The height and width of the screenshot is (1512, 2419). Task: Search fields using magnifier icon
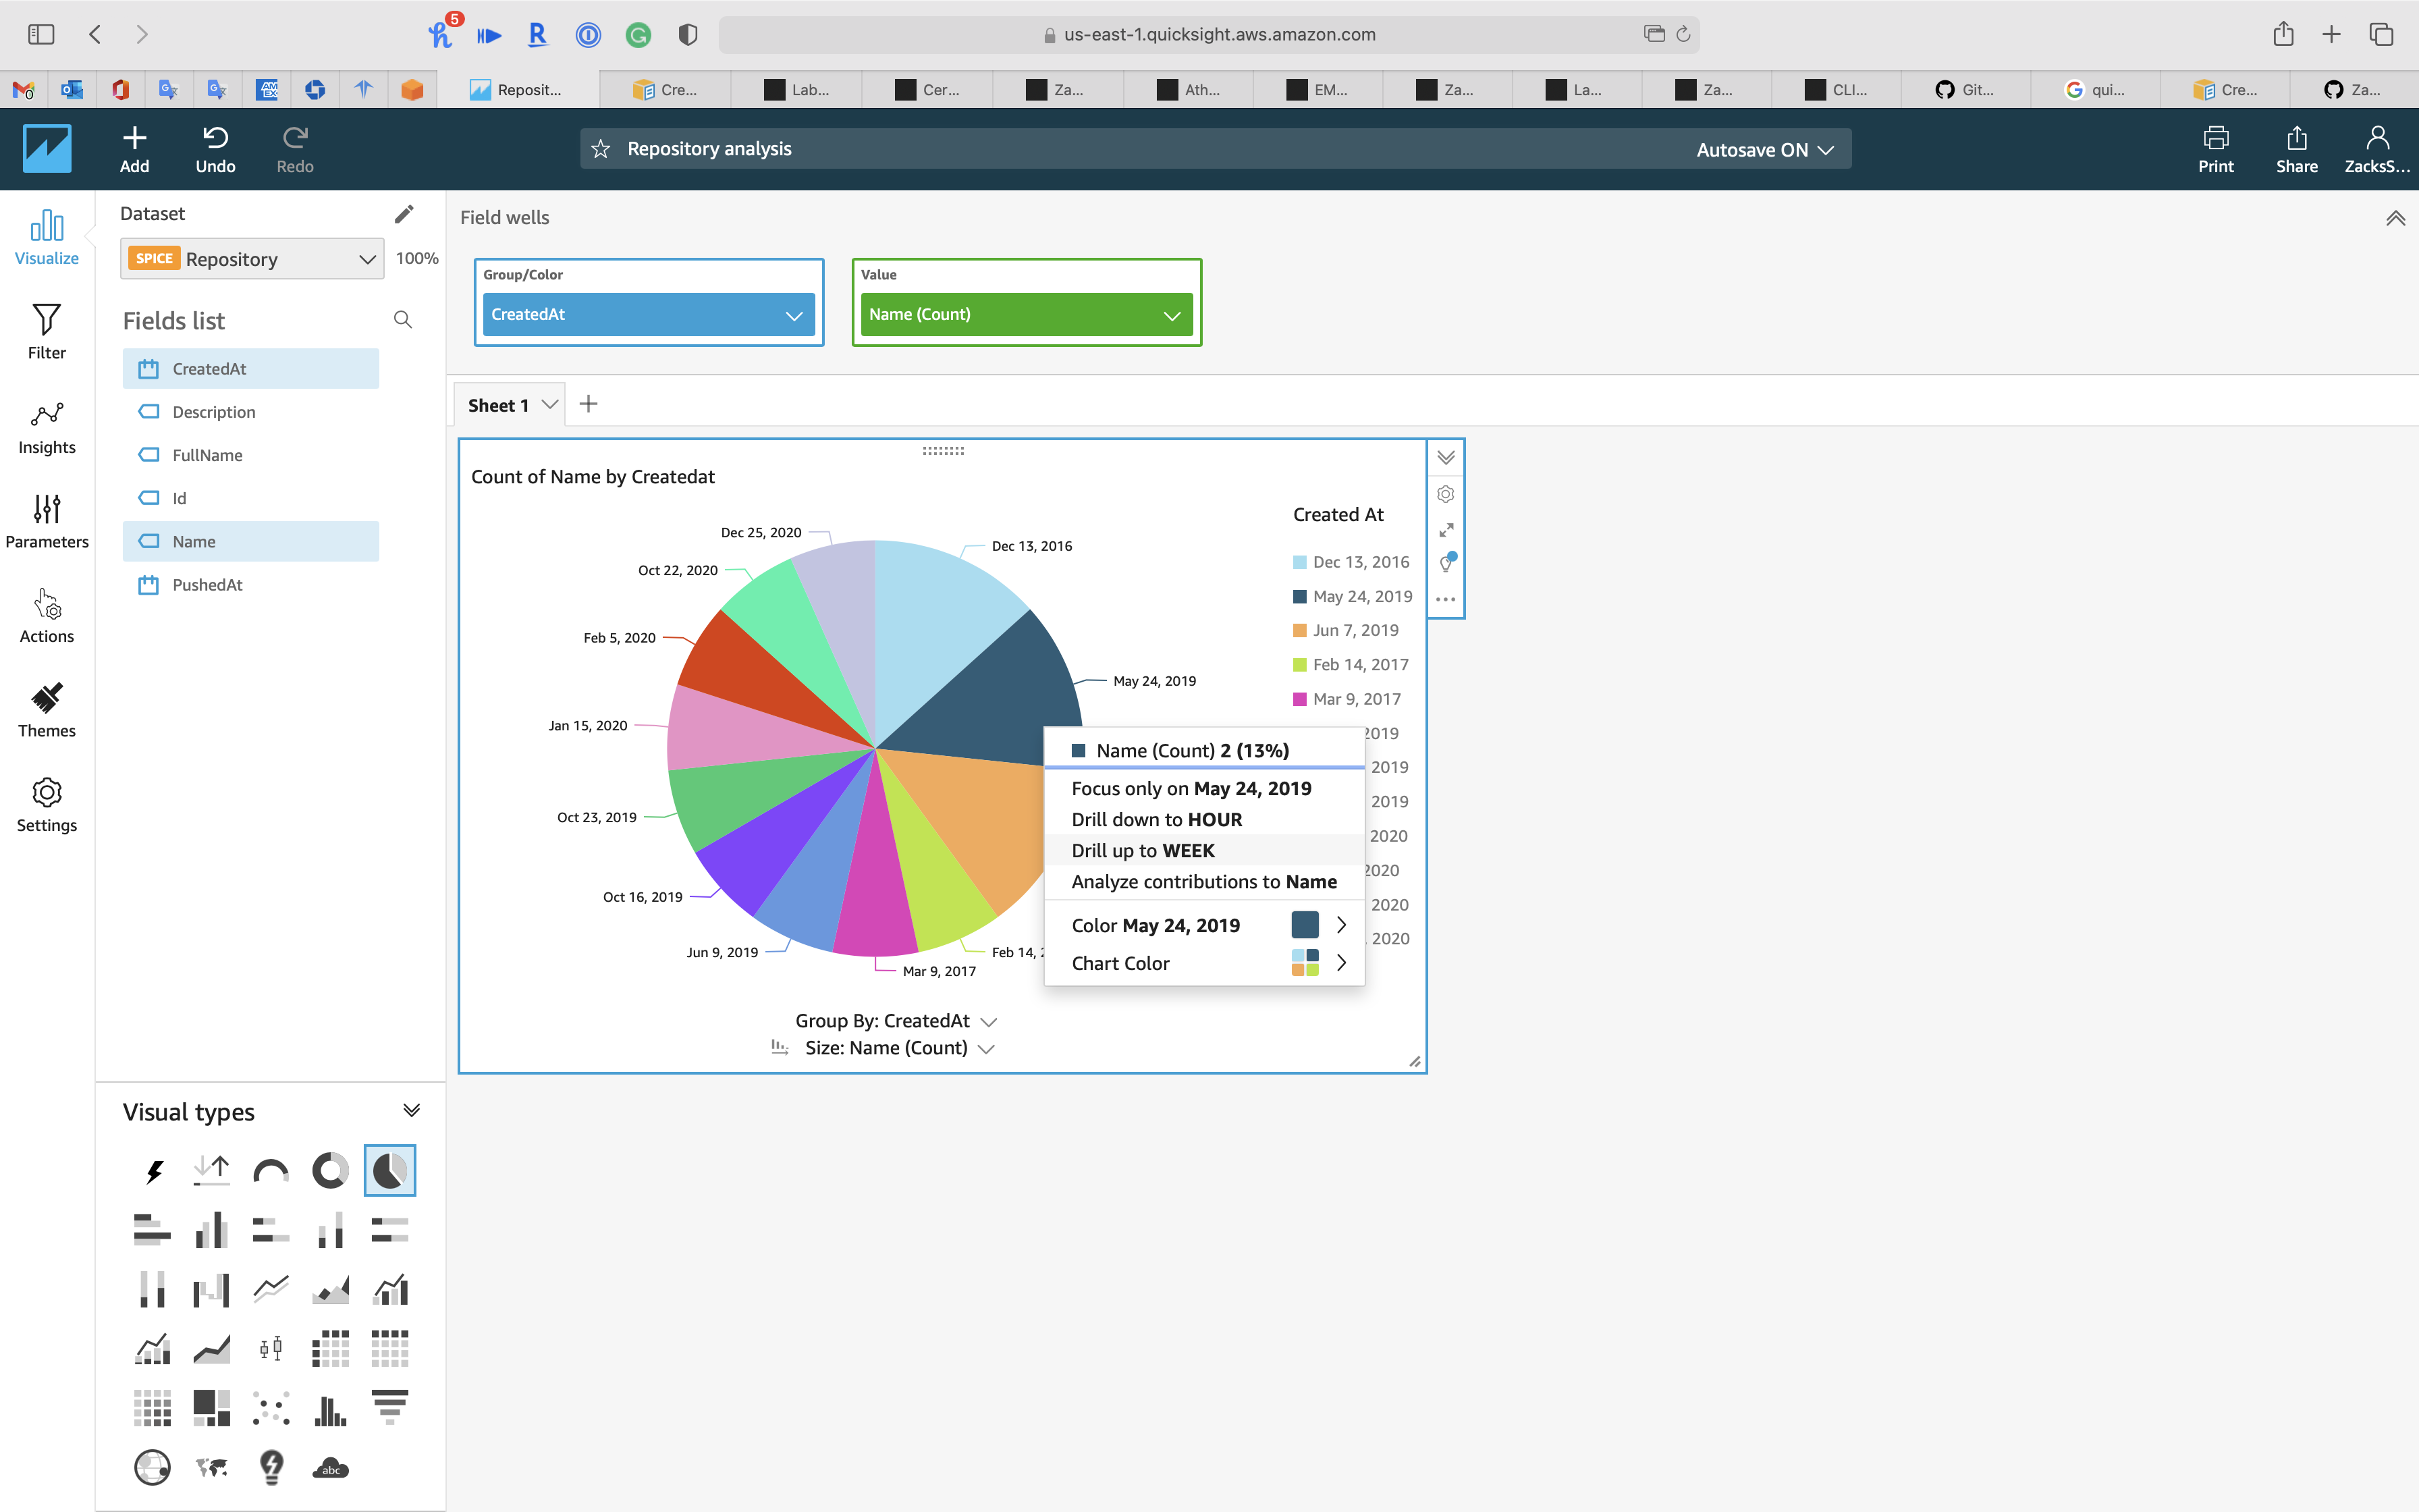point(403,320)
